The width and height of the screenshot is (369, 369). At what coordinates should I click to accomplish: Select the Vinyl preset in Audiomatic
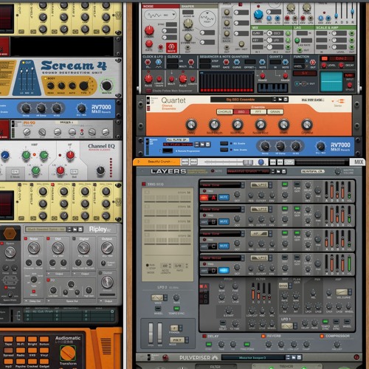coord(44,351)
